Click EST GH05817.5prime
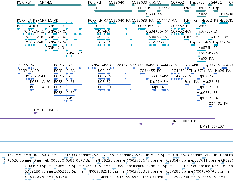The width and height of the screenshot is (233, 181). pos(106,158)
